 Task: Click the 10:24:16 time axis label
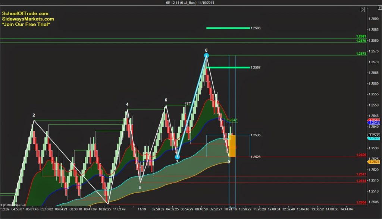[231, 209]
